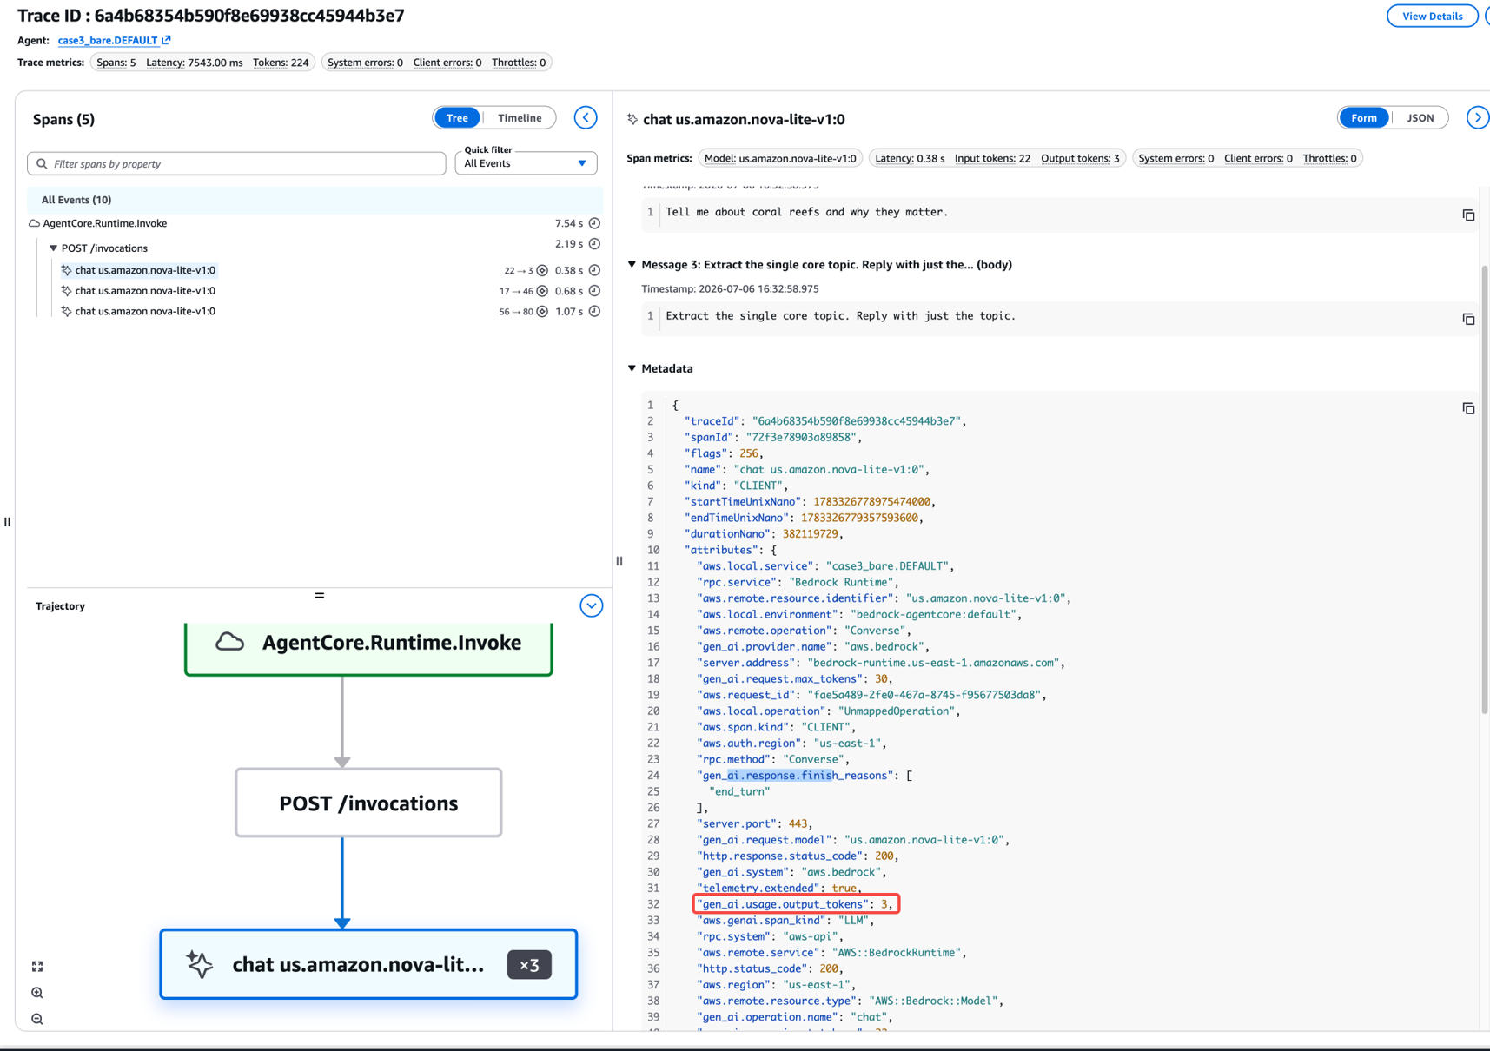Zoom in on the trajectory diagram

(37, 993)
